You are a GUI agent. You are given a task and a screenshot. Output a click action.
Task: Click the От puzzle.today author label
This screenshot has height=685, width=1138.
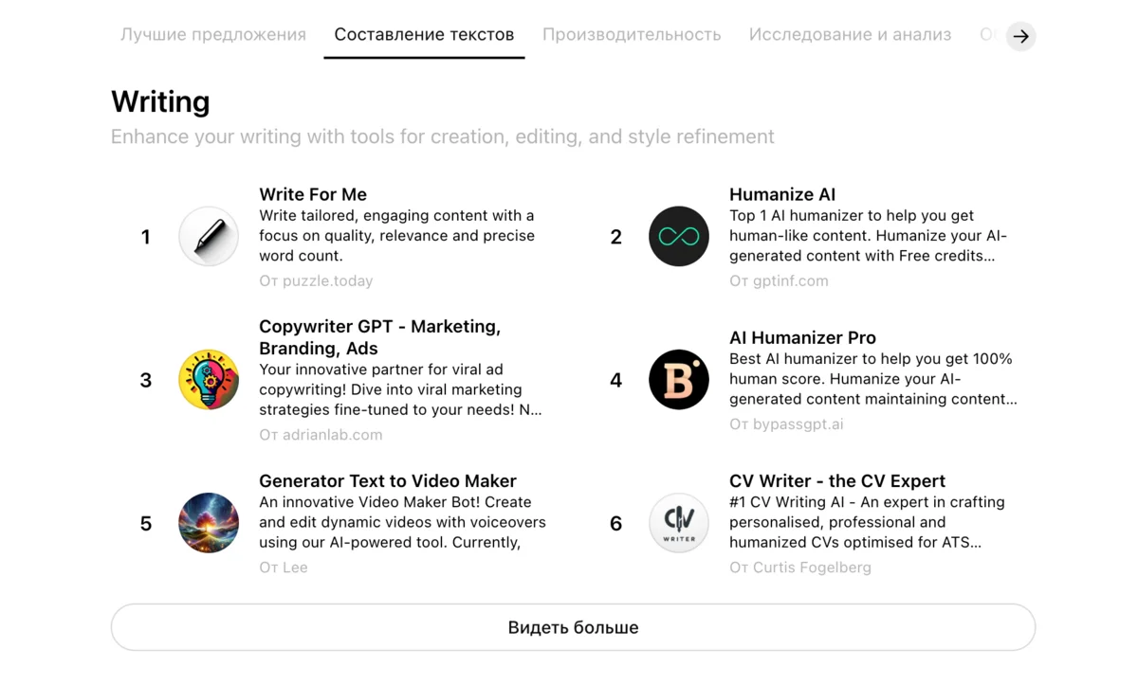316,280
